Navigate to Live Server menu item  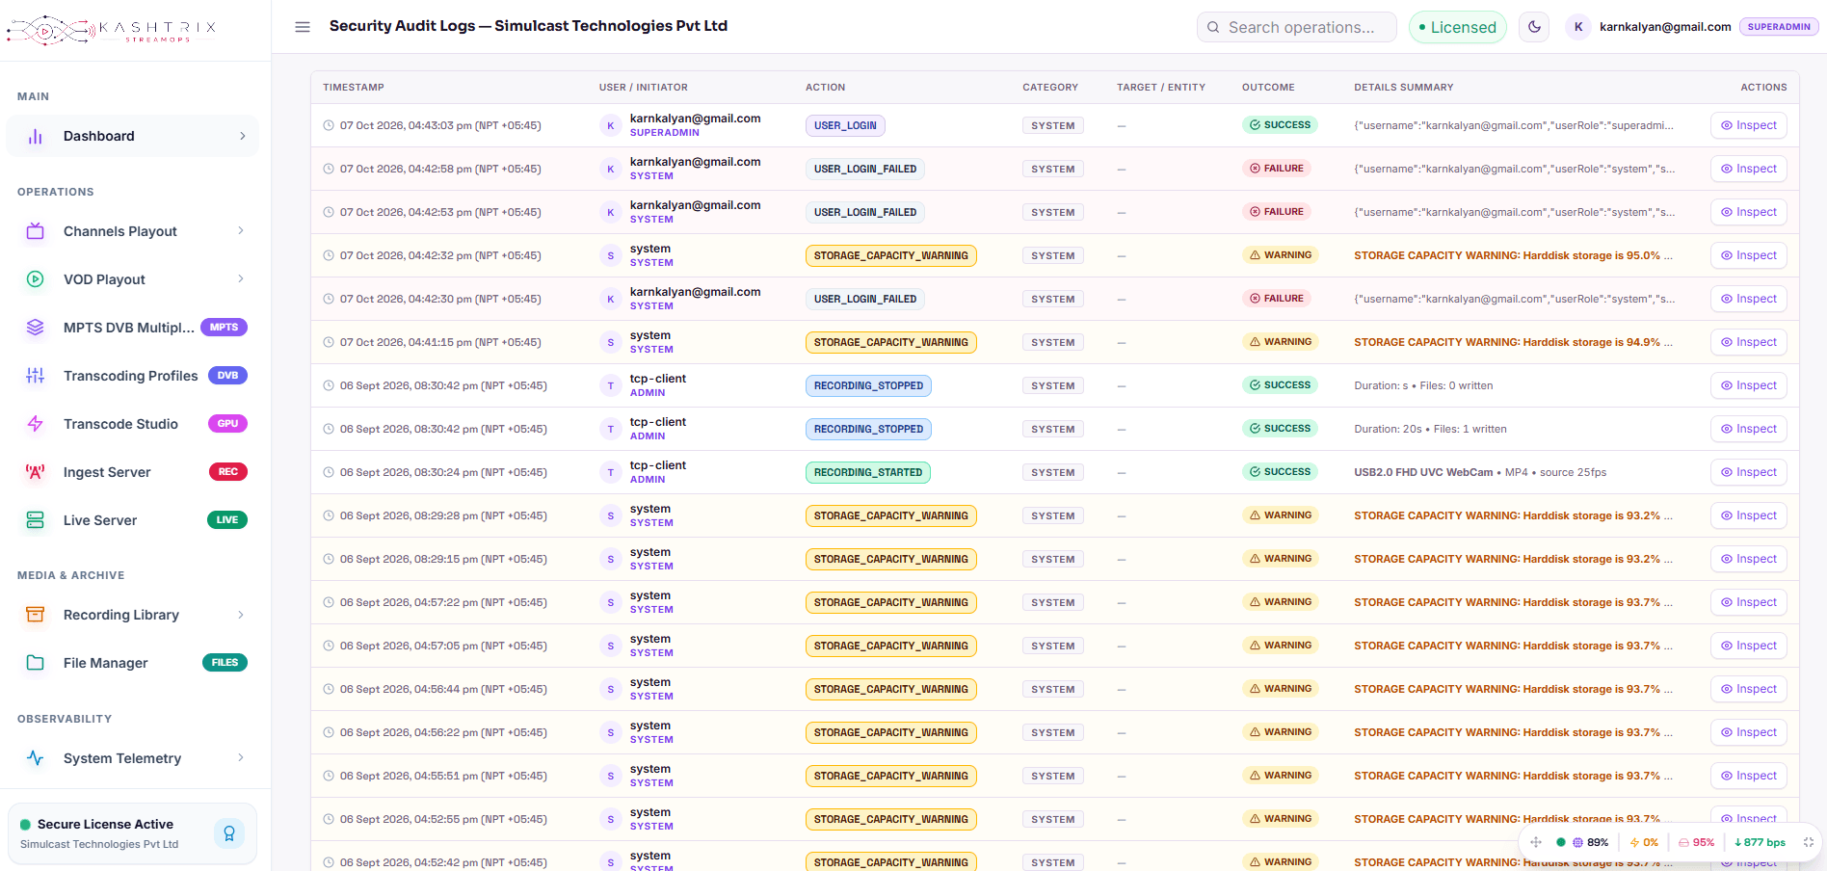coord(133,520)
